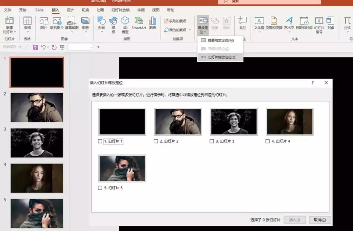The width and height of the screenshot is (353, 231).
Task: Select the 图表 (Chart) icon
Action: [x=152, y=23]
